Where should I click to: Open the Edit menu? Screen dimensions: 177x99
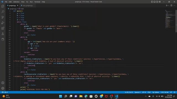10,2
